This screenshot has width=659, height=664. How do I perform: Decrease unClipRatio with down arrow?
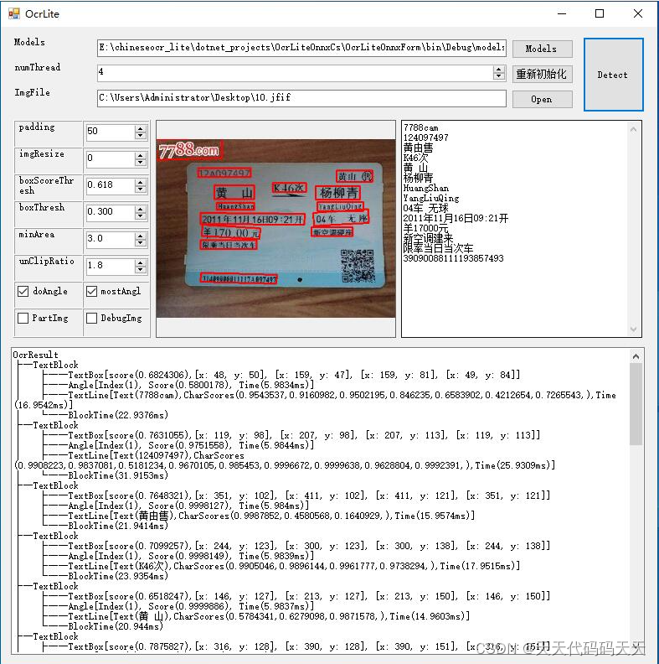(x=141, y=270)
